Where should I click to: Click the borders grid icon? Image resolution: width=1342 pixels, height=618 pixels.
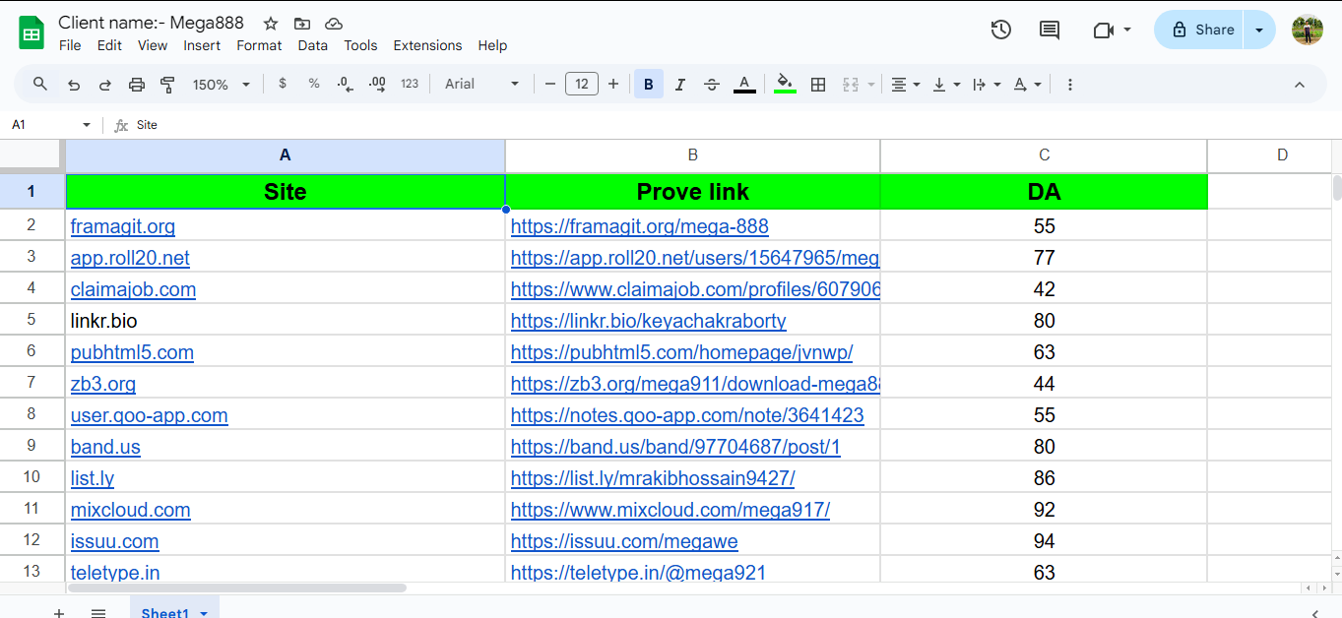click(817, 85)
